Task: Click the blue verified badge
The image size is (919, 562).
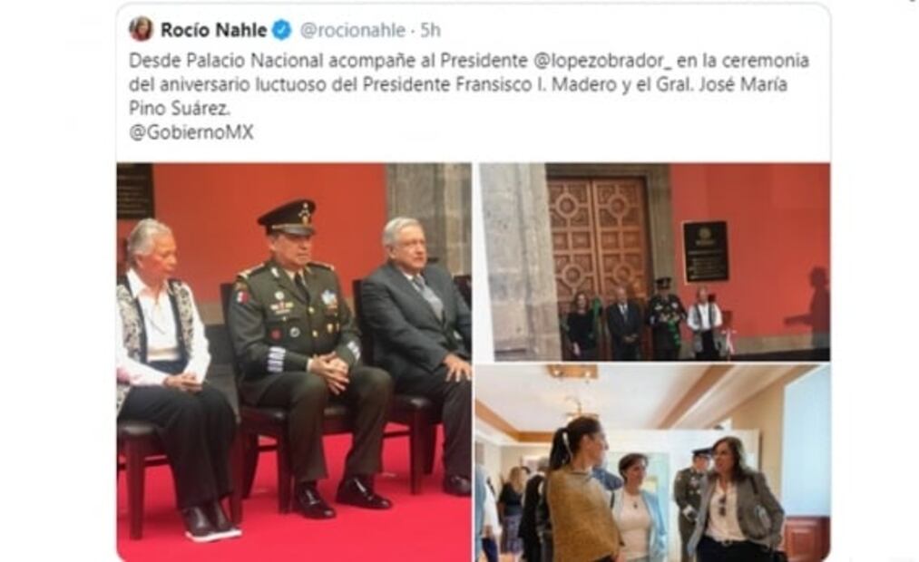Action: [x=282, y=30]
